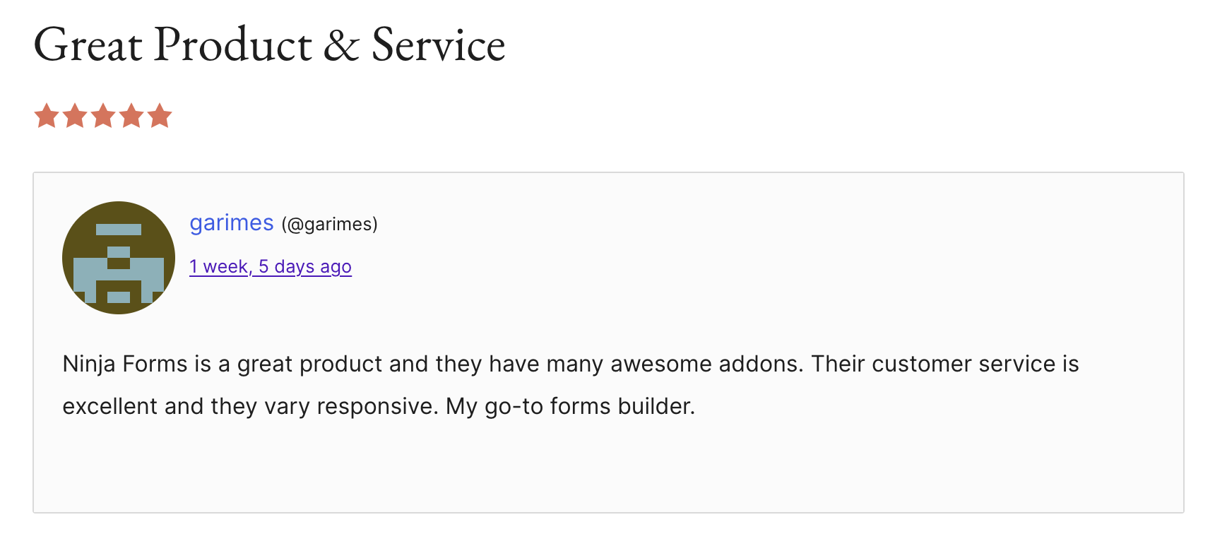Click 'go-to forms builder' phrase

click(x=589, y=407)
